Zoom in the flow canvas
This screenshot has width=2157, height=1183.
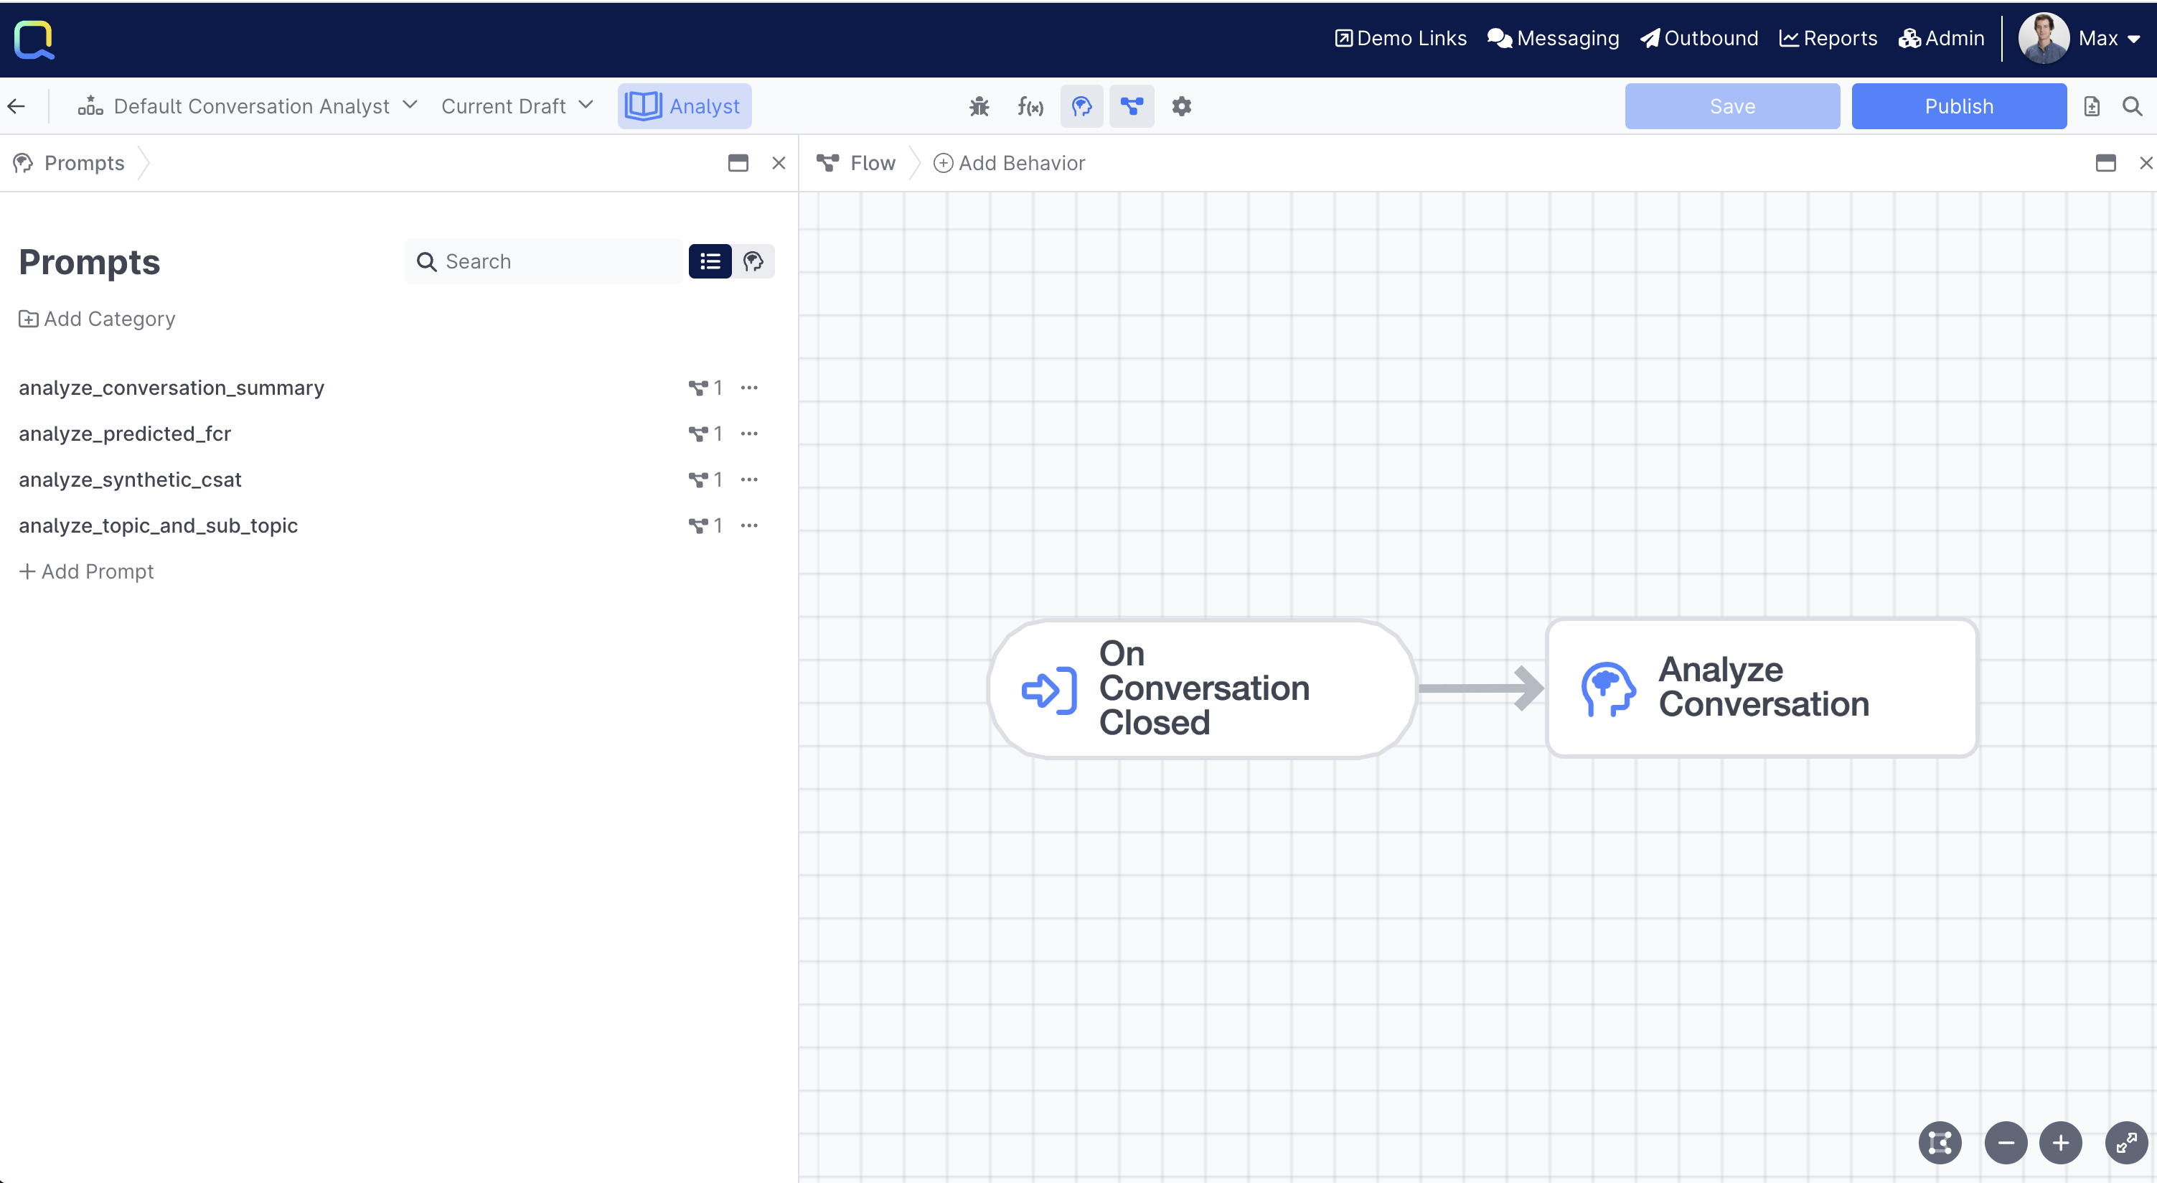[x=2060, y=1142]
